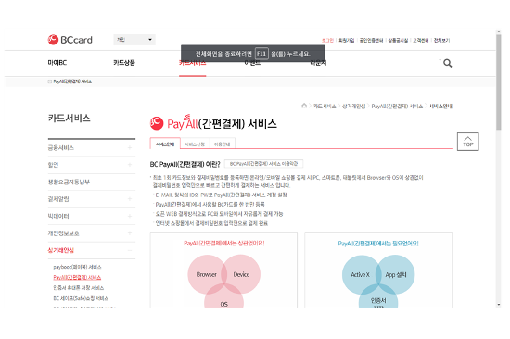Click the 전체보기 link
Image resolution: width=510 pixels, height=339 pixels.
[x=441, y=41]
